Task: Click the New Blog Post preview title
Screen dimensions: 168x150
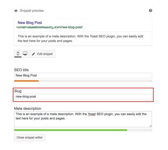Action: [x=30, y=23]
